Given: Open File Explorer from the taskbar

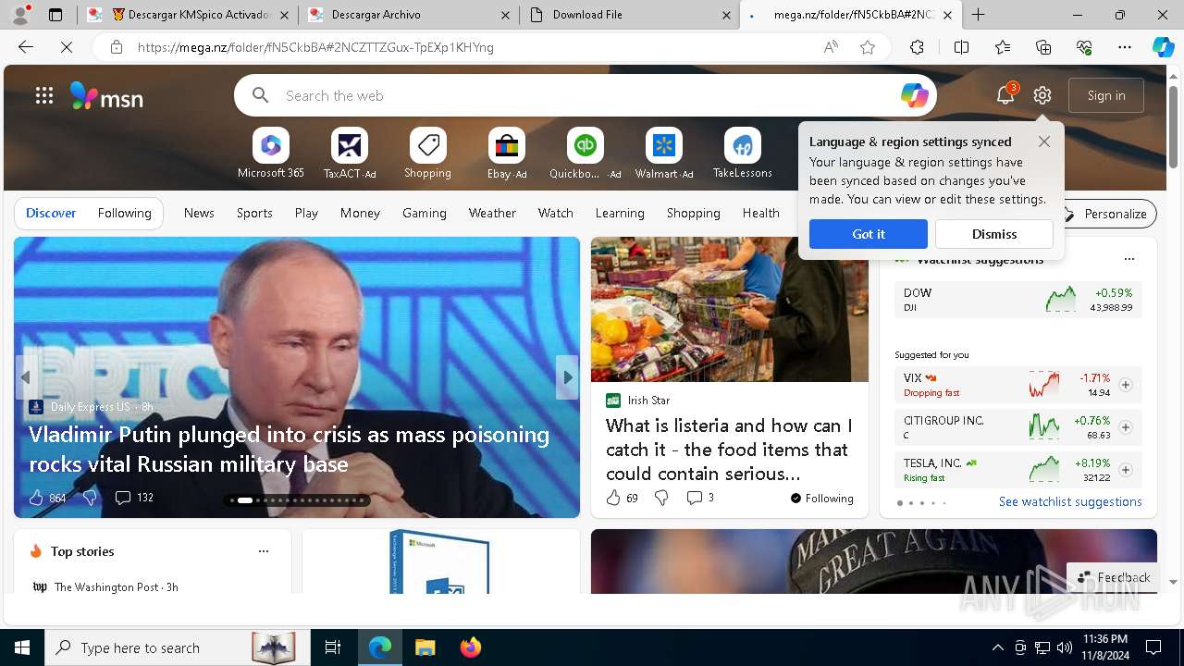Looking at the screenshot, I should (x=425, y=647).
